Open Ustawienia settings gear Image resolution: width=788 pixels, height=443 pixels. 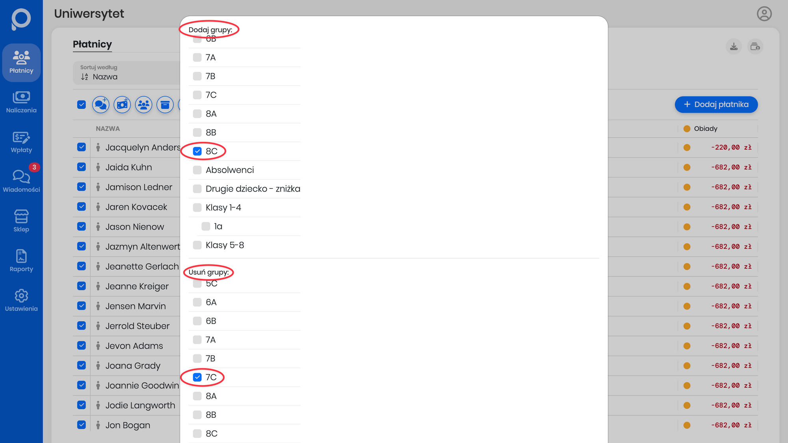(x=21, y=300)
